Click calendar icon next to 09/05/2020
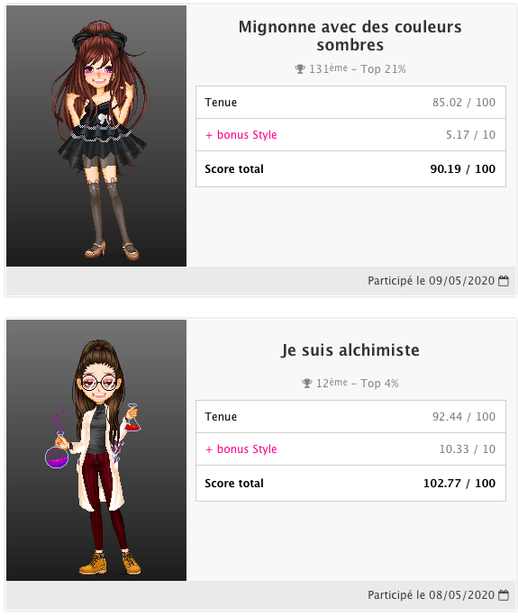The width and height of the screenshot is (518, 616). 504,280
